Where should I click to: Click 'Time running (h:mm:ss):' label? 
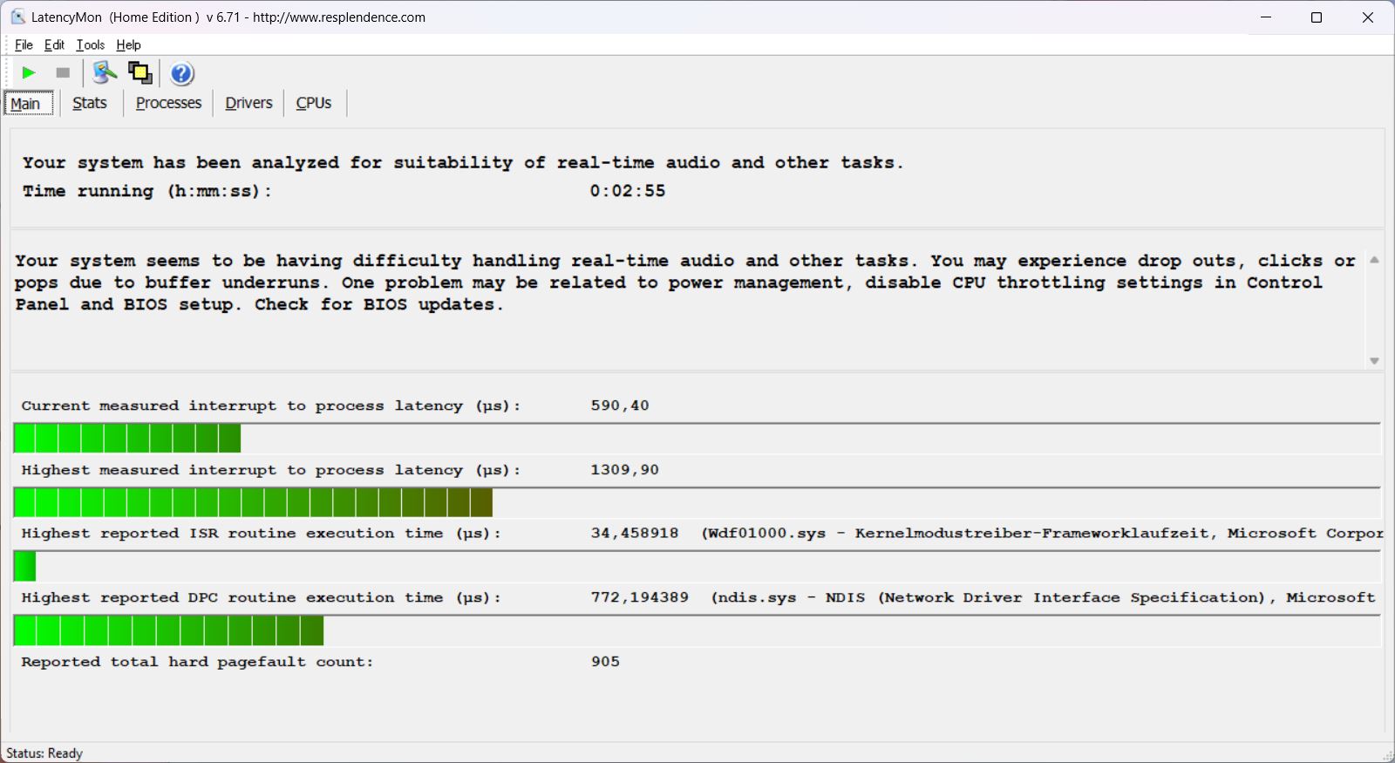click(x=147, y=191)
